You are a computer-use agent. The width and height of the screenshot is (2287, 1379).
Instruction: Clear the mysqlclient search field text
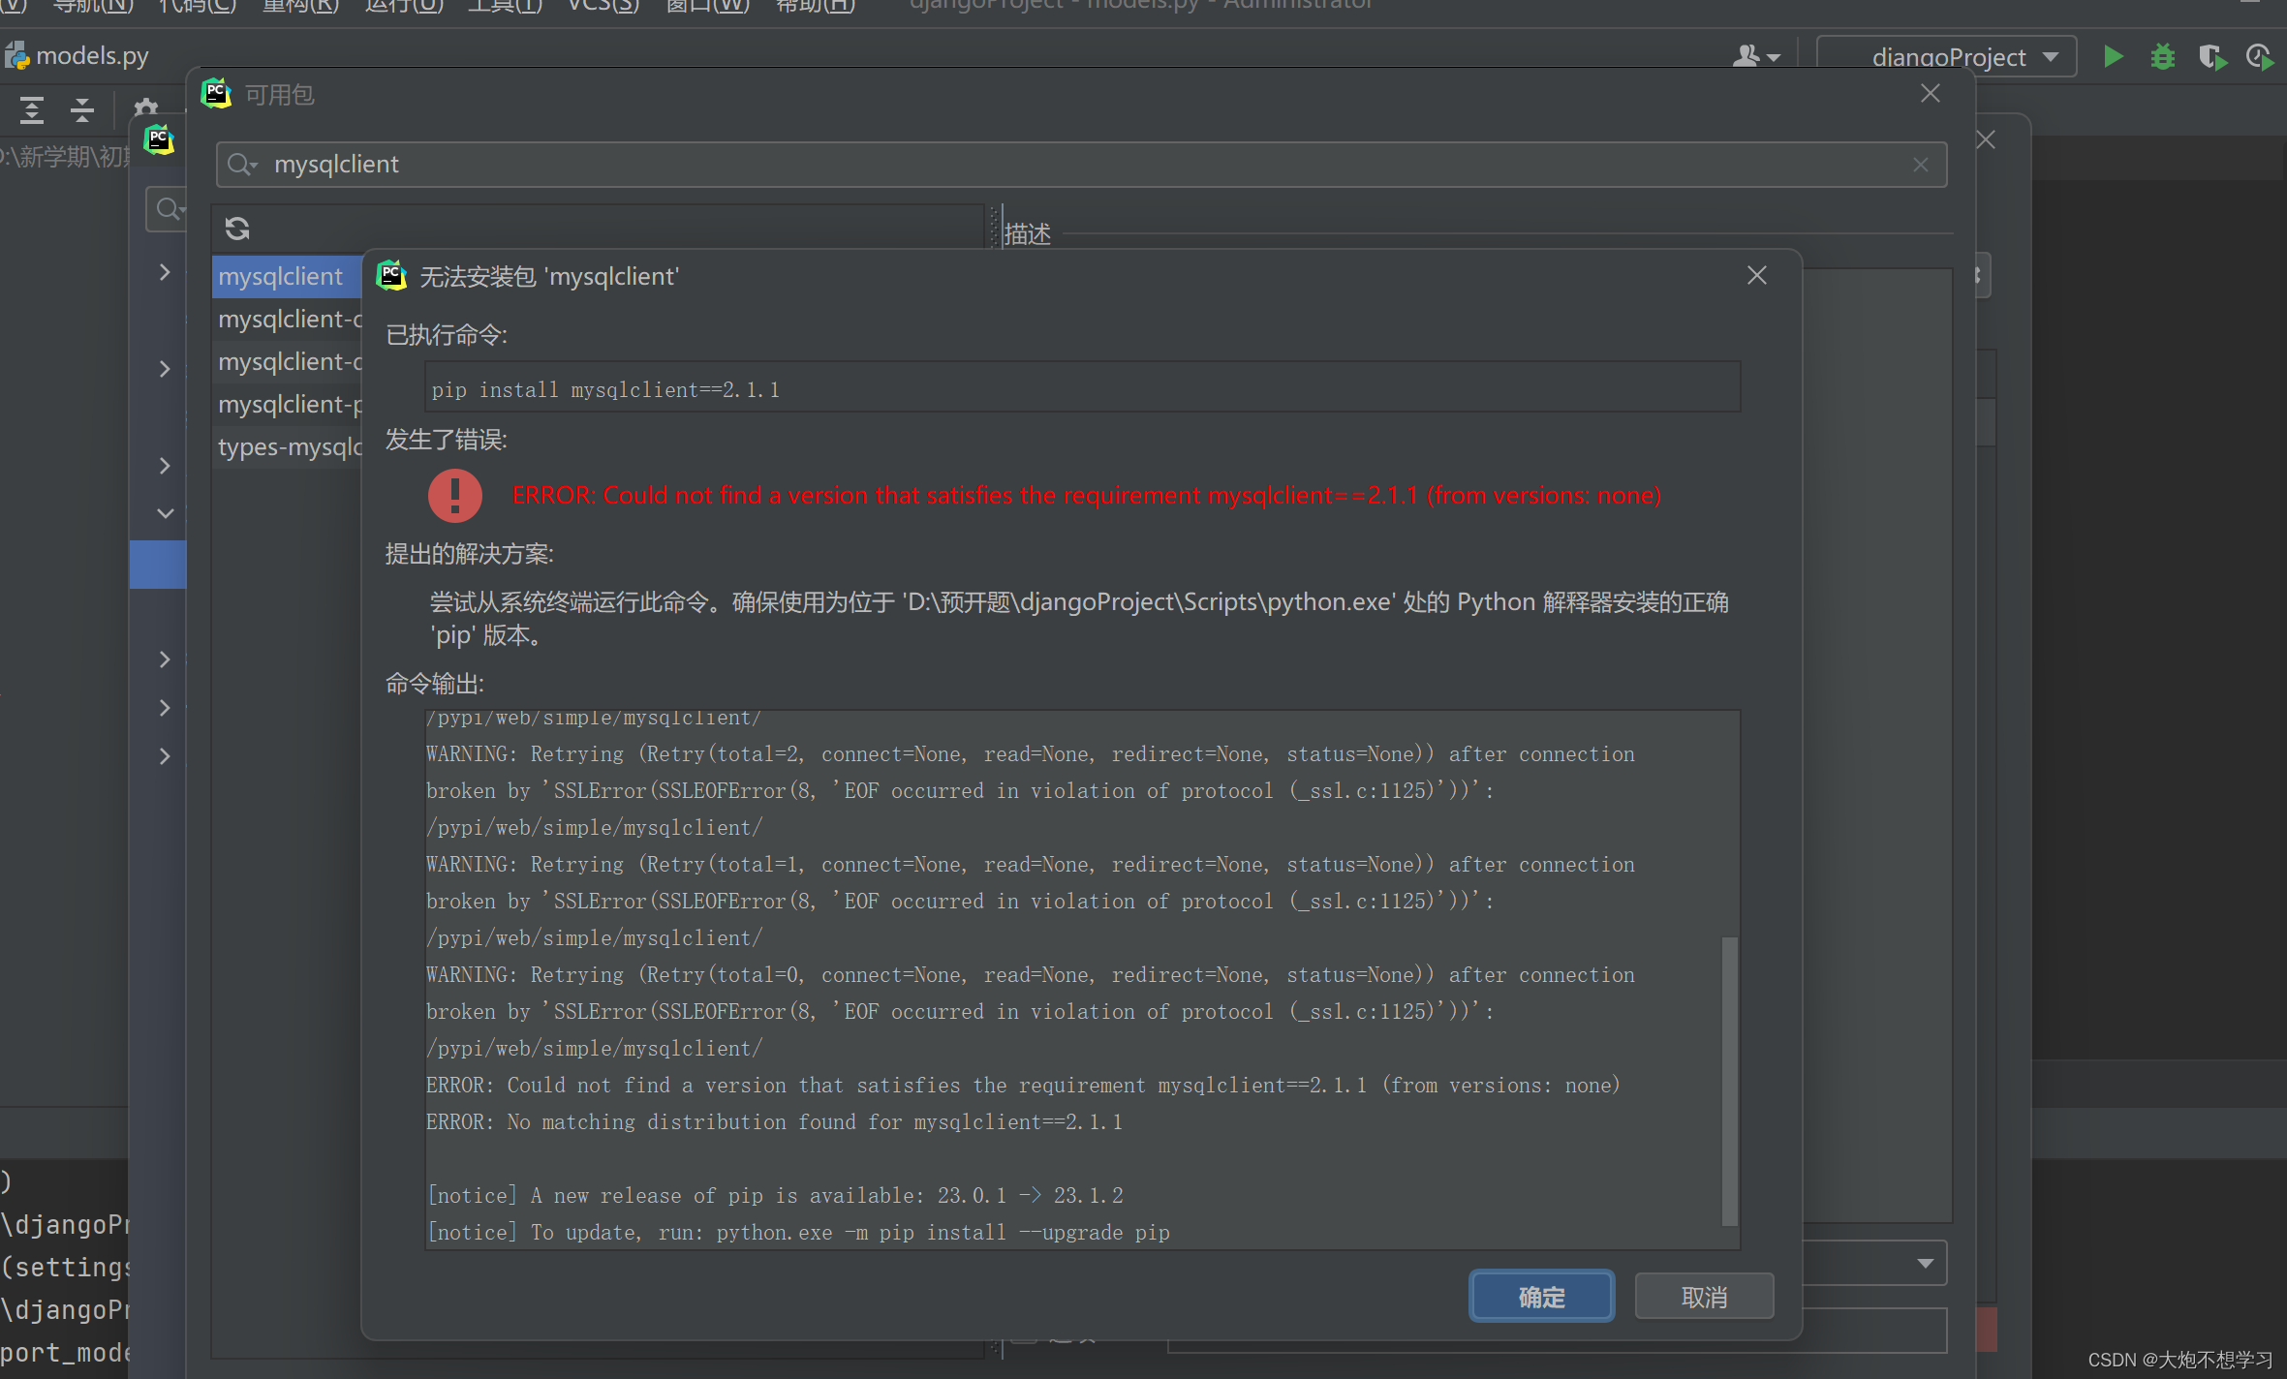[x=1921, y=166]
